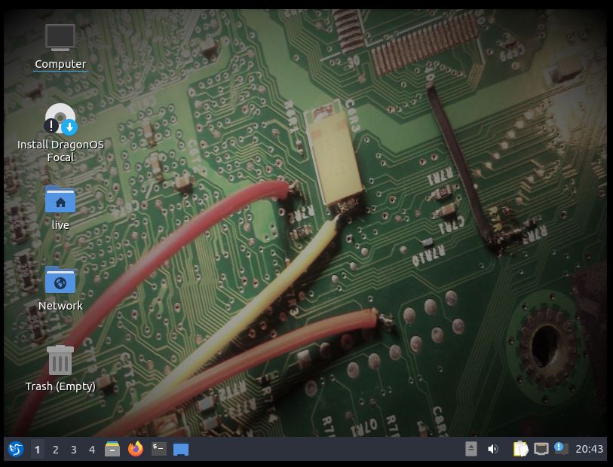Switch to desktop 1 in the pager
The height and width of the screenshot is (467, 613).
(x=37, y=450)
